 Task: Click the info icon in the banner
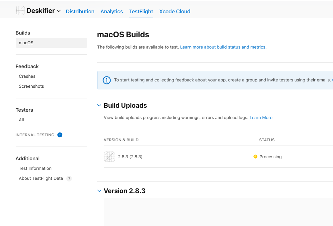pos(107,80)
